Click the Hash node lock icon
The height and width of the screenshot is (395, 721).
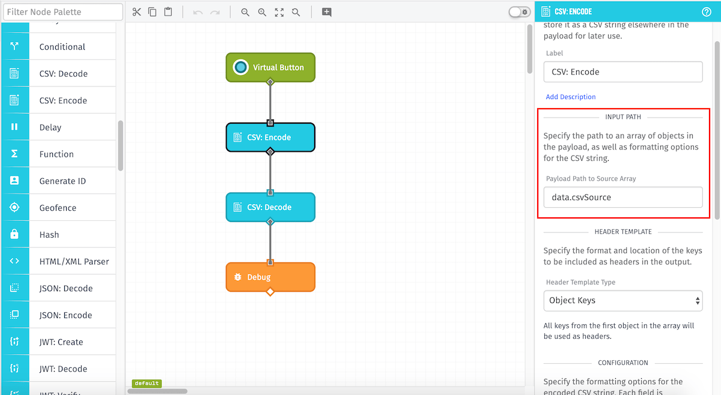point(15,234)
